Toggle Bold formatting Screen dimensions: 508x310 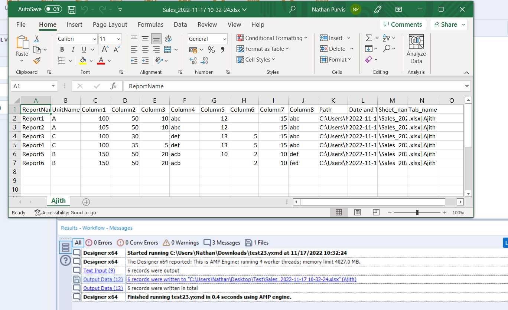tap(62, 50)
